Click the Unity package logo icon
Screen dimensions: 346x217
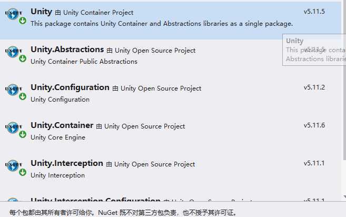point(13,14)
